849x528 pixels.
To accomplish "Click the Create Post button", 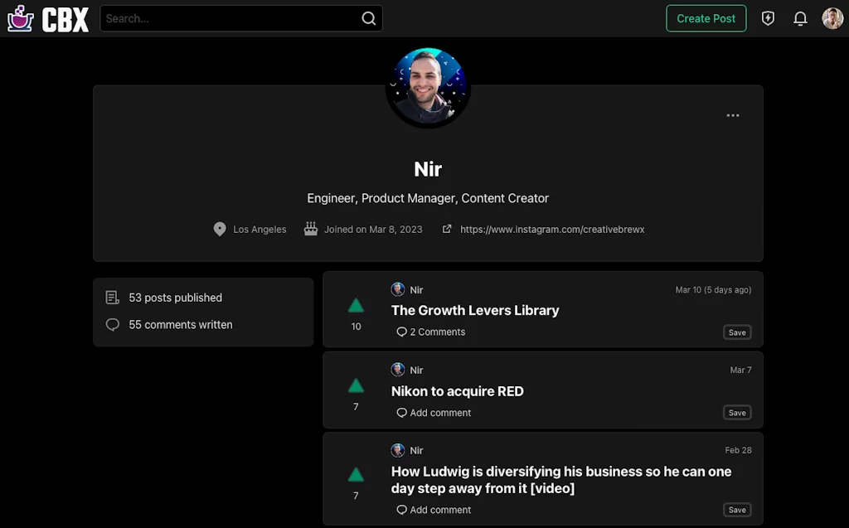I will point(706,18).
